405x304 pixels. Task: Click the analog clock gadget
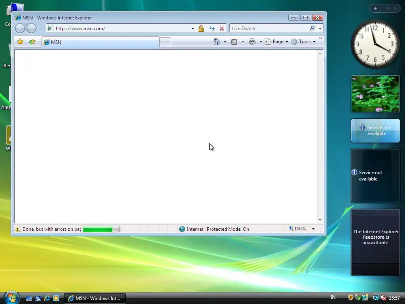click(375, 44)
